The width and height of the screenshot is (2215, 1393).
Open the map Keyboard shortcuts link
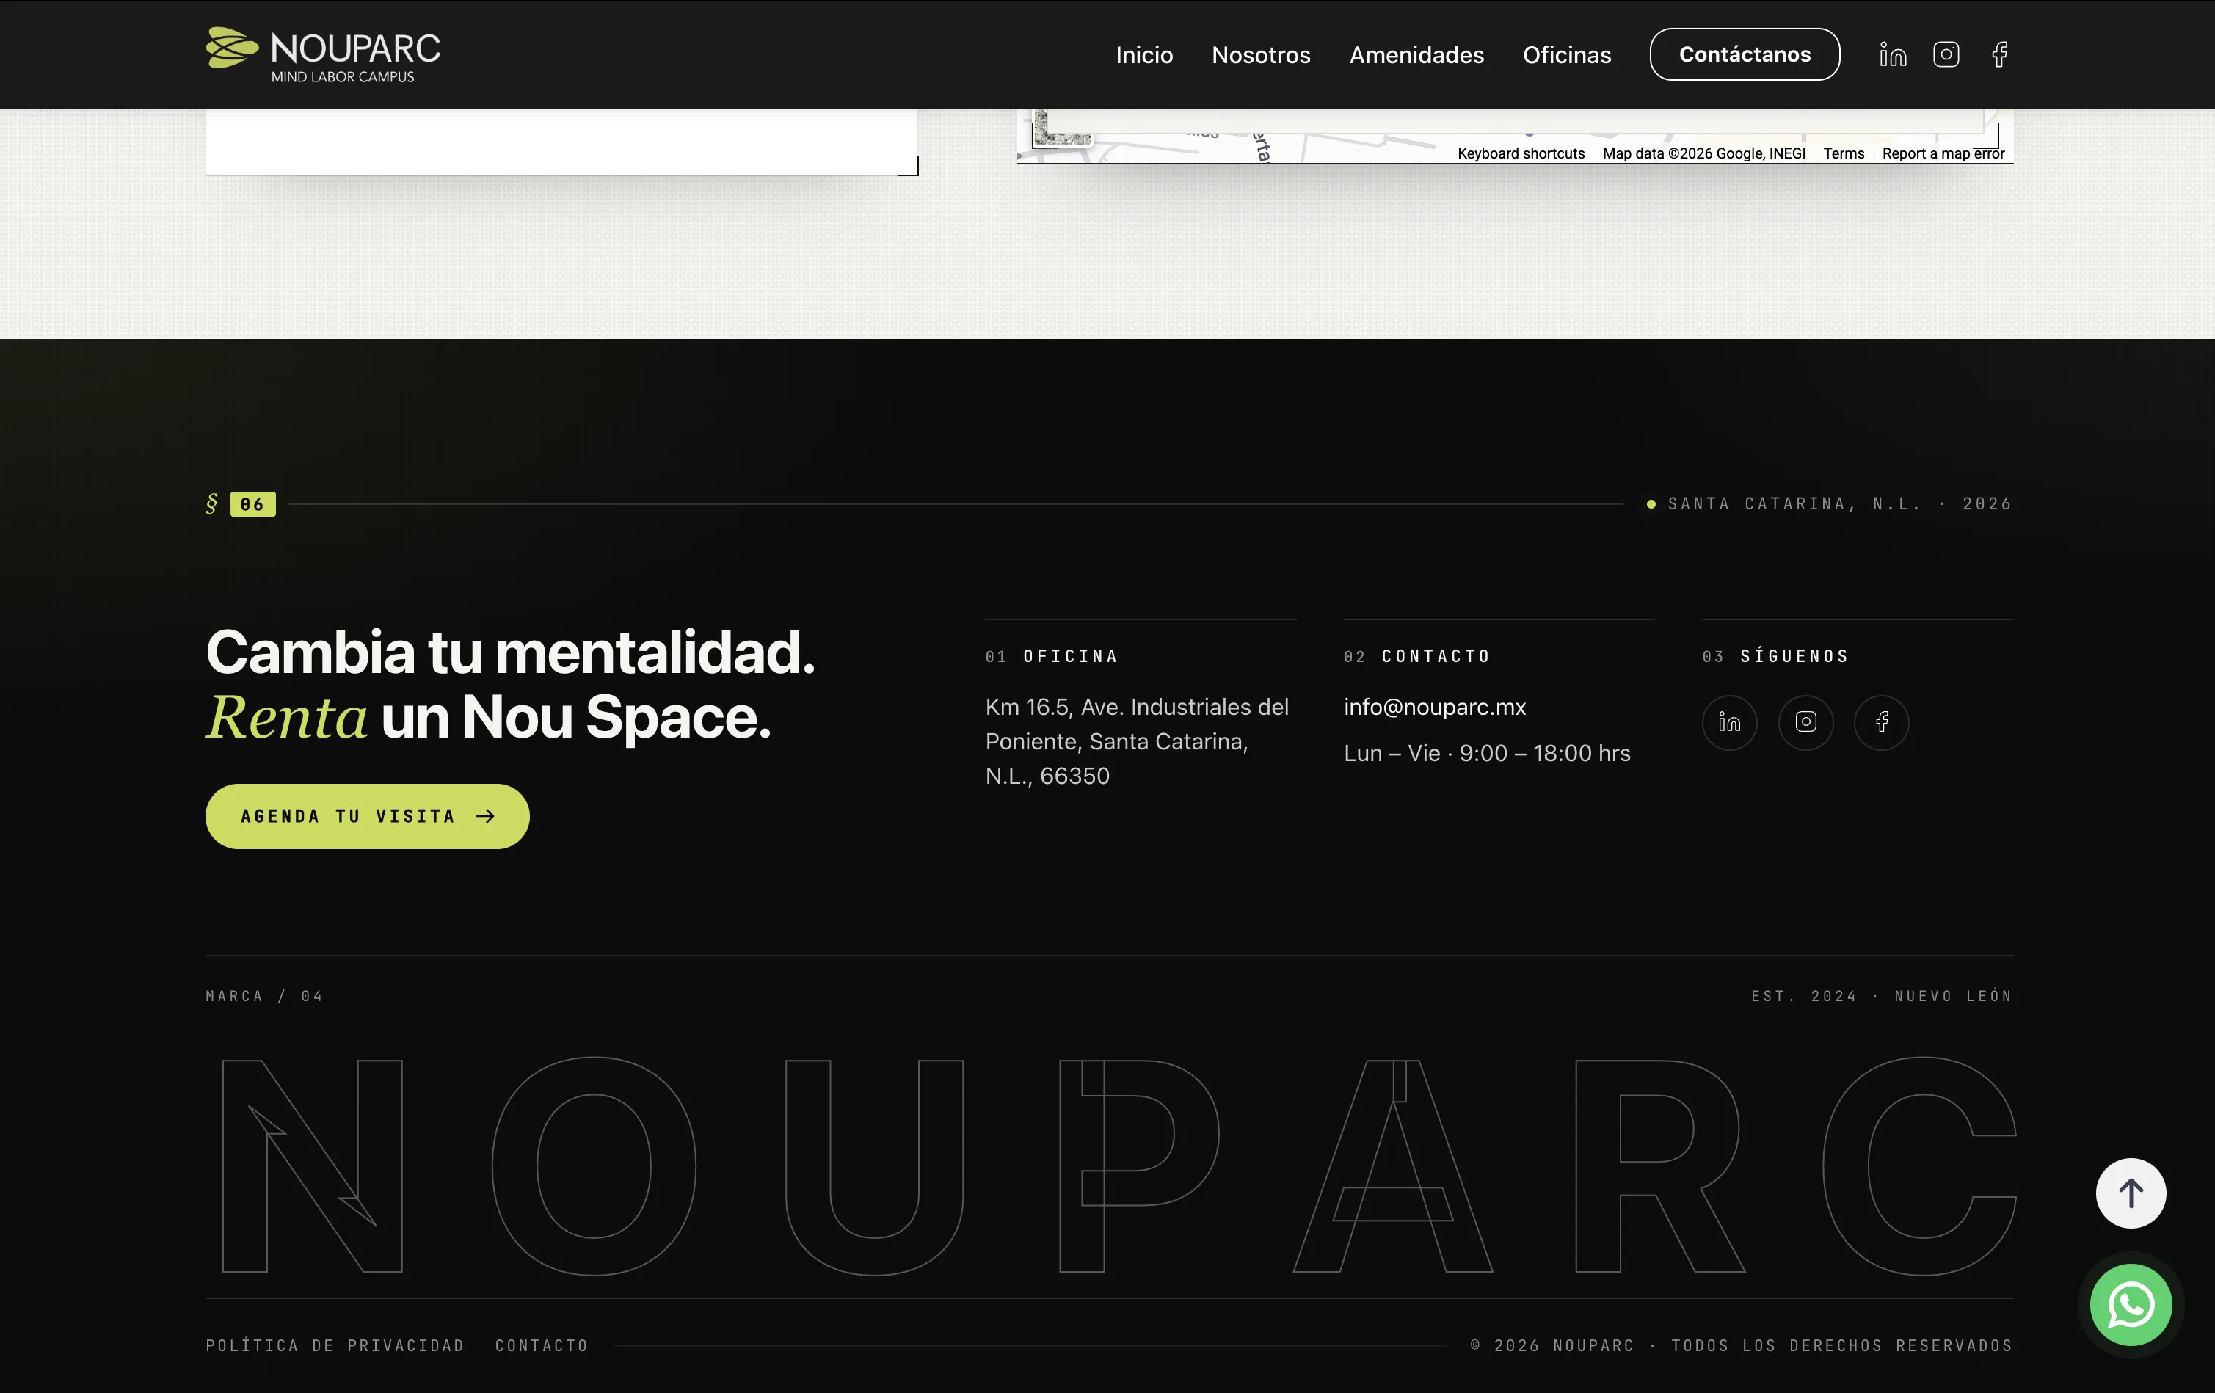point(1521,153)
